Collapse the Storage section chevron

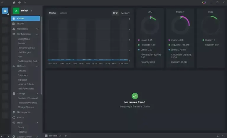click(37, 94)
